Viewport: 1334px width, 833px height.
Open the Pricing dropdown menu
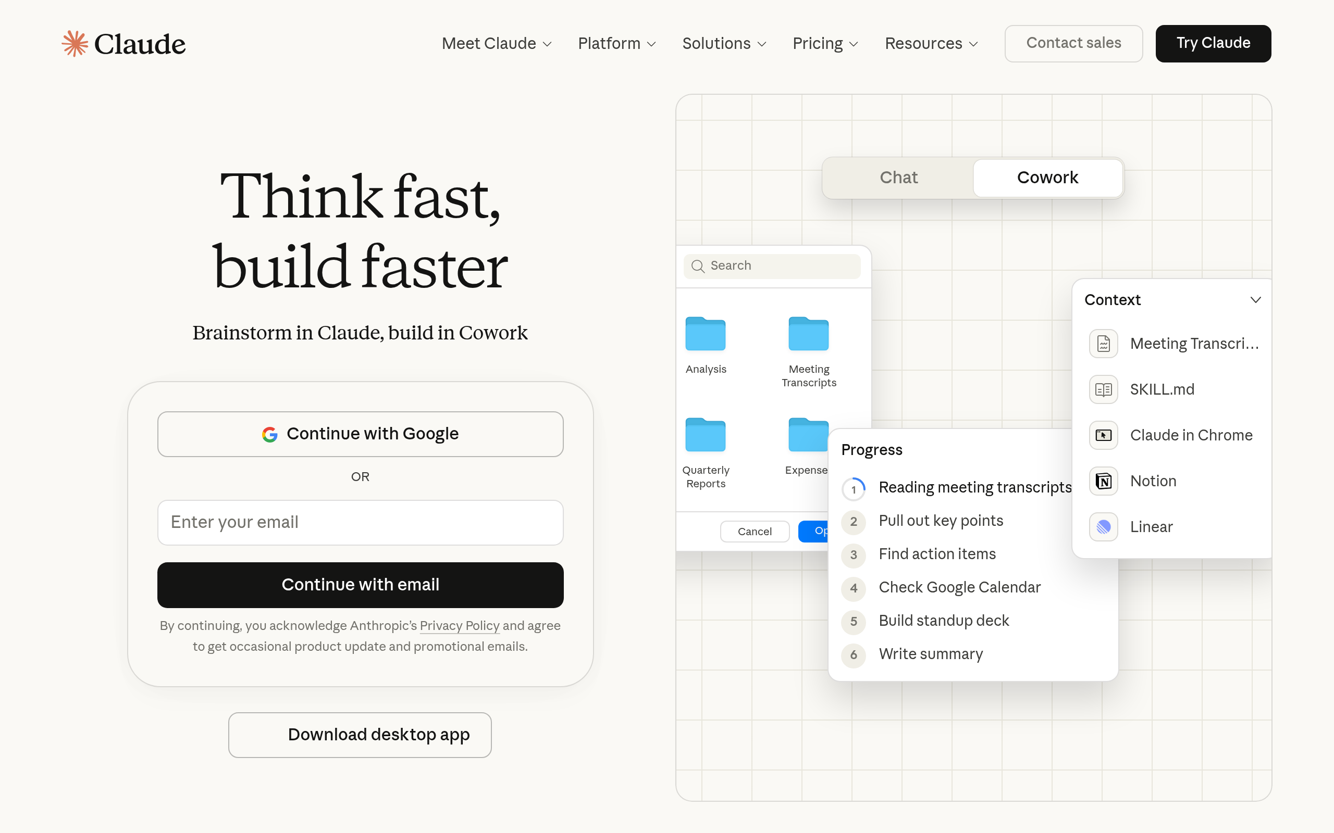[x=825, y=44]
